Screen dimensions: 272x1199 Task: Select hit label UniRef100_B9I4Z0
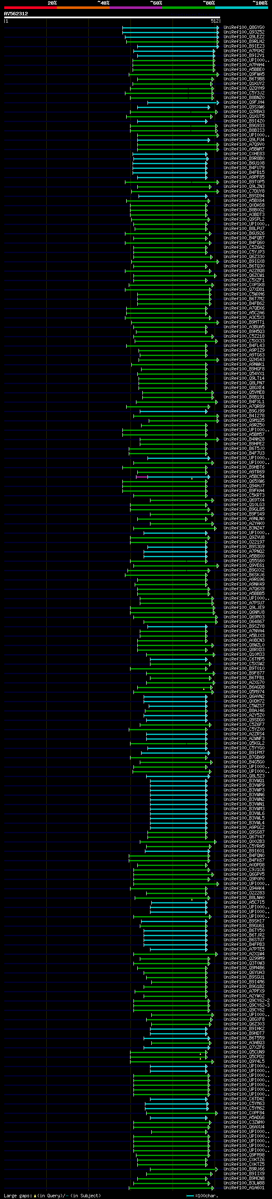[244, 121]
